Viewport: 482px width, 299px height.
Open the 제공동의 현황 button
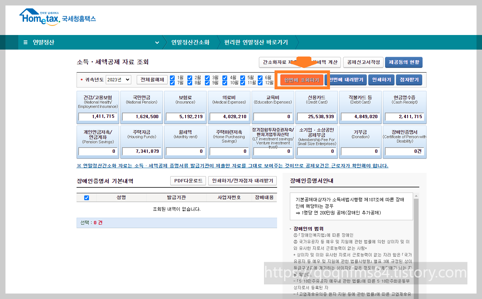pyautogui.click(x=404, y=62)
